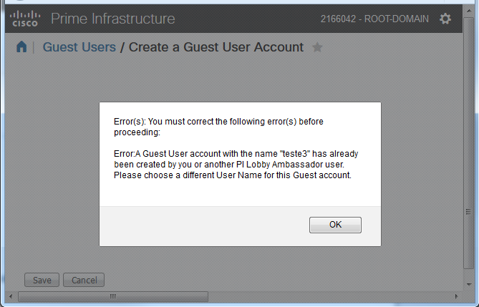The width and height of the screenshot is (479, 307).
Task: Dismiss the error dialog with OK
Action: (x=335, y=225)
